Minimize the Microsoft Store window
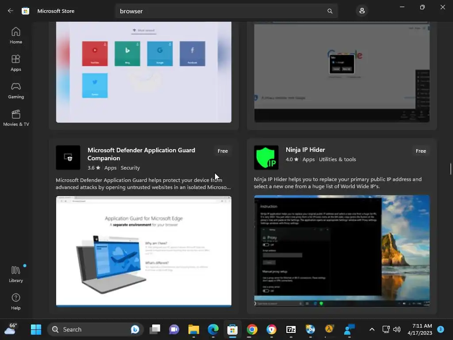The height and width of the screenshot is (340, 453). coord(402,7)
